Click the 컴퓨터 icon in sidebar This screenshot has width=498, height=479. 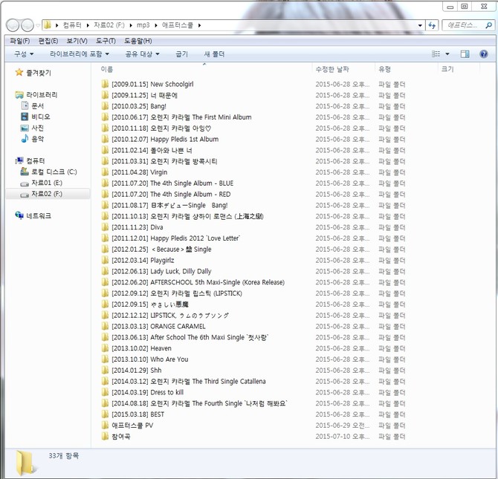(x=19, y=160)
